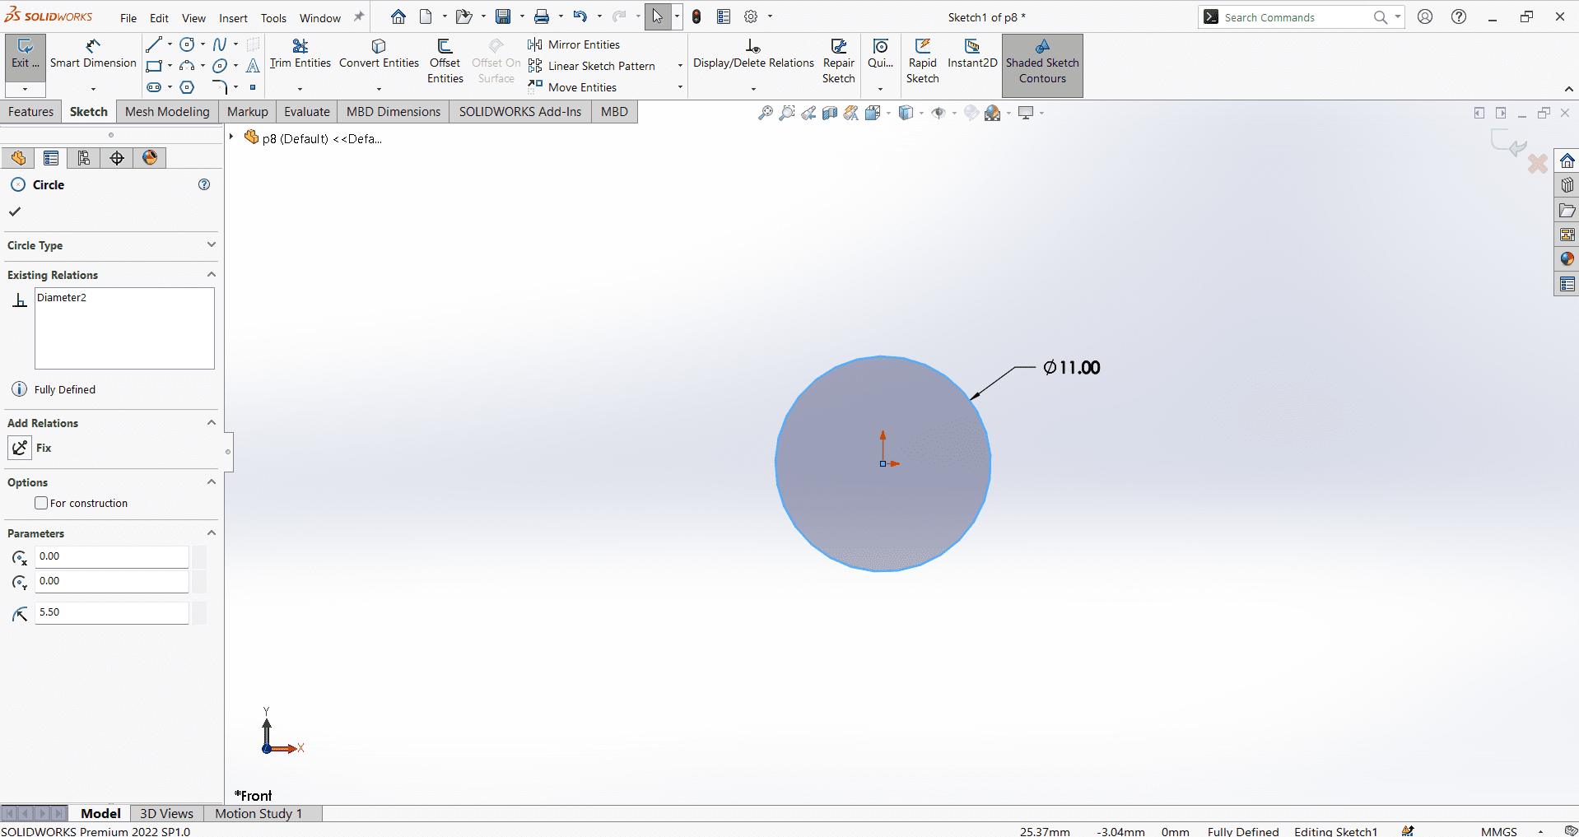Click the Exit Sketch icon
The height and width of the screenshot is (837, 1579).
tap(25, 55)
